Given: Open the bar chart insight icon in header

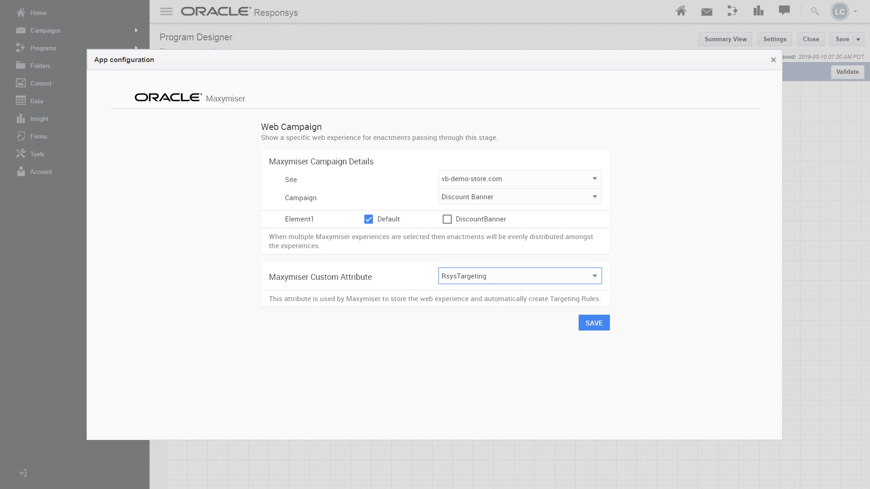Looking at the screenshot, I should click(x=758, y=11).
